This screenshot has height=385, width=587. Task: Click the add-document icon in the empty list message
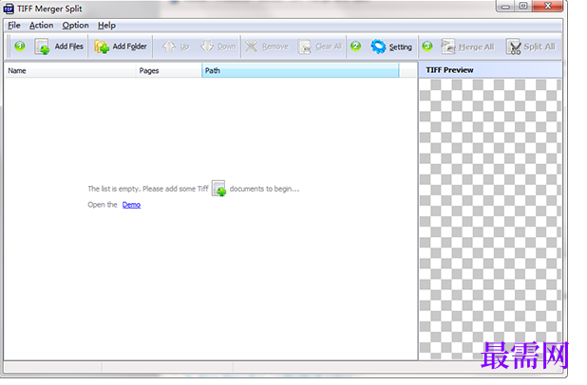point(219,188)
